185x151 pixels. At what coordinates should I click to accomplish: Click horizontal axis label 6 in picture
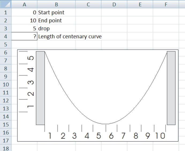point(111,136)
